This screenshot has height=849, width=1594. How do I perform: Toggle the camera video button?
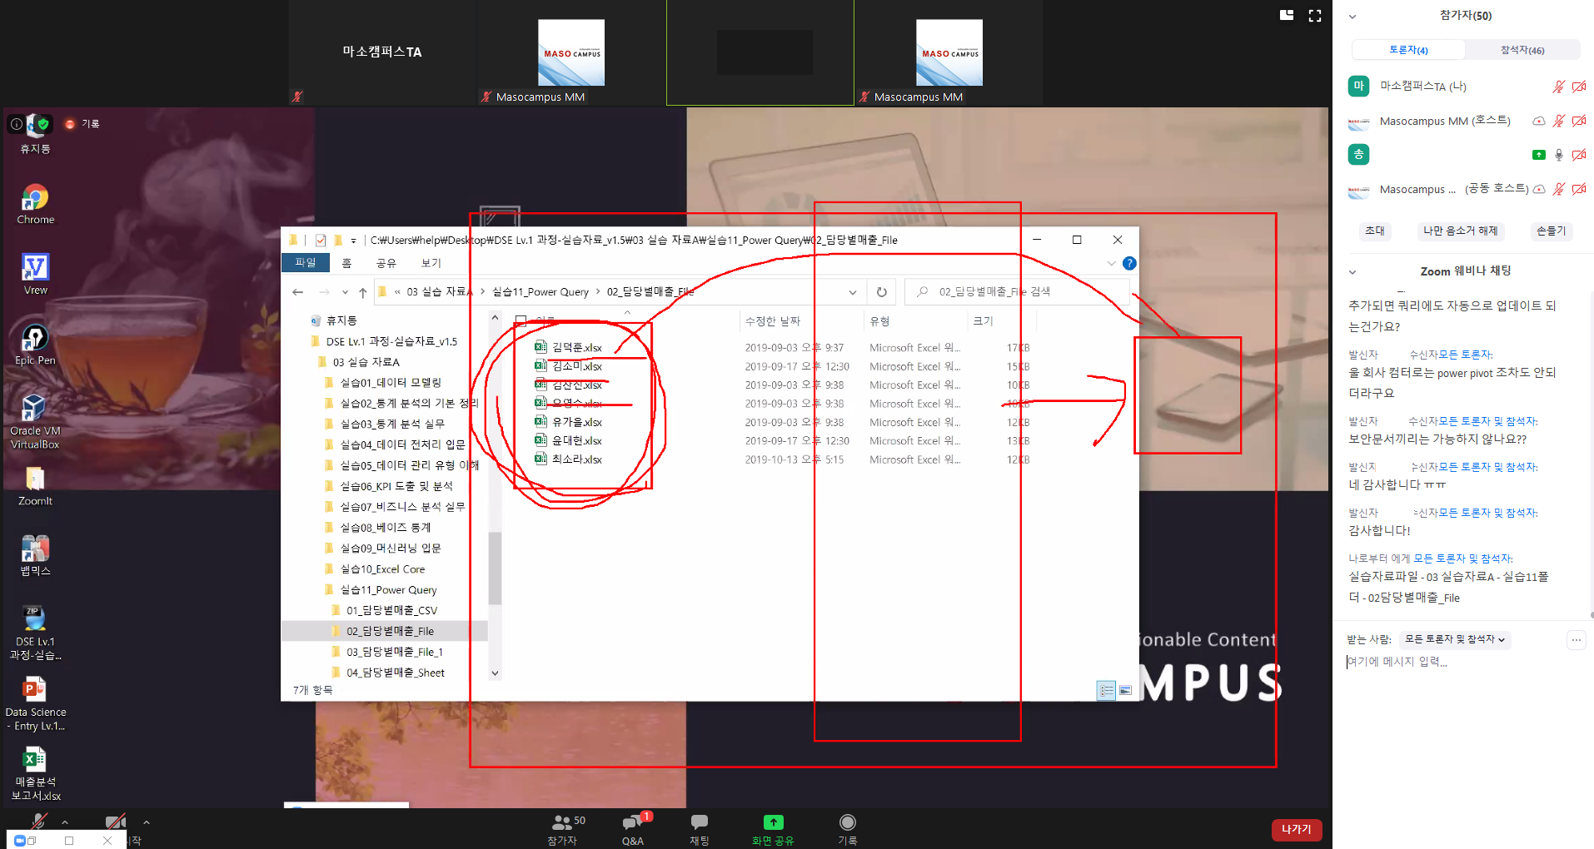click(x=115, y=822)
